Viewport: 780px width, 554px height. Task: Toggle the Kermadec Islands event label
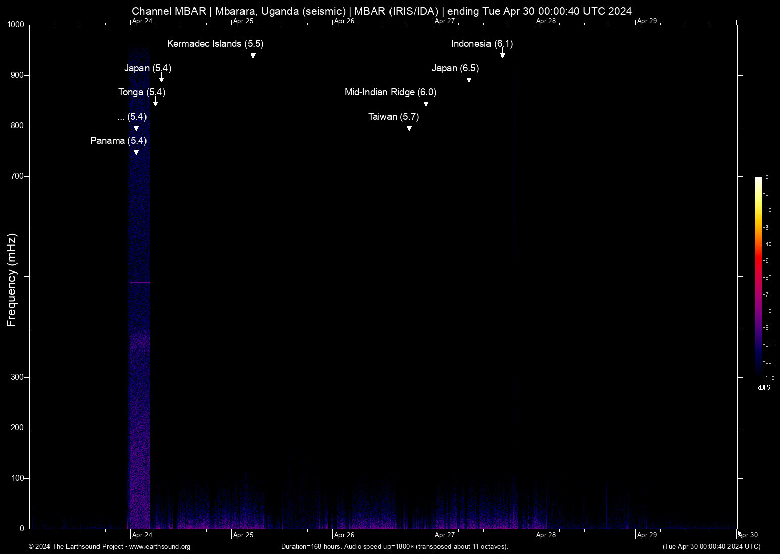point(215,44)
